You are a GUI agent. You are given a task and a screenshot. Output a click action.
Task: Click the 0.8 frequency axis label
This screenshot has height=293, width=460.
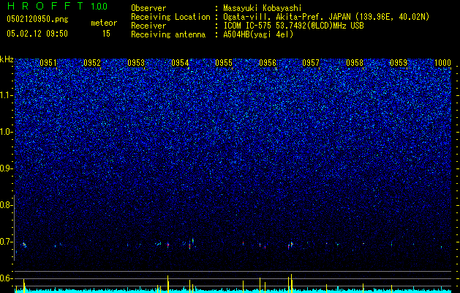coord(7,205)
